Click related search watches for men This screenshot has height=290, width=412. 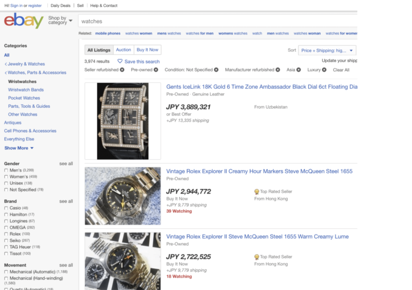(x=200, y=33)
